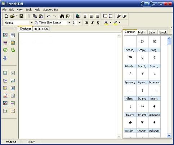Insert a table from the left panel
The height and width of the screenshot is (145, 174).
pos(13,35)
